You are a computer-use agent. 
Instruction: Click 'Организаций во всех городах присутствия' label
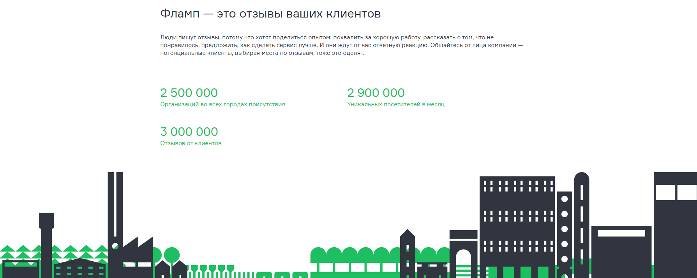[x=222, y=104]
